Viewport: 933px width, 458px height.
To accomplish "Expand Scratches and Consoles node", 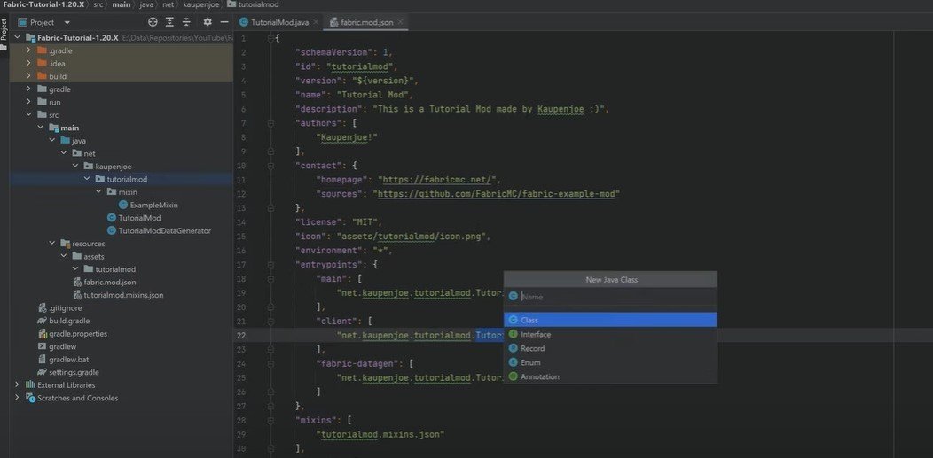I will 17,398.
